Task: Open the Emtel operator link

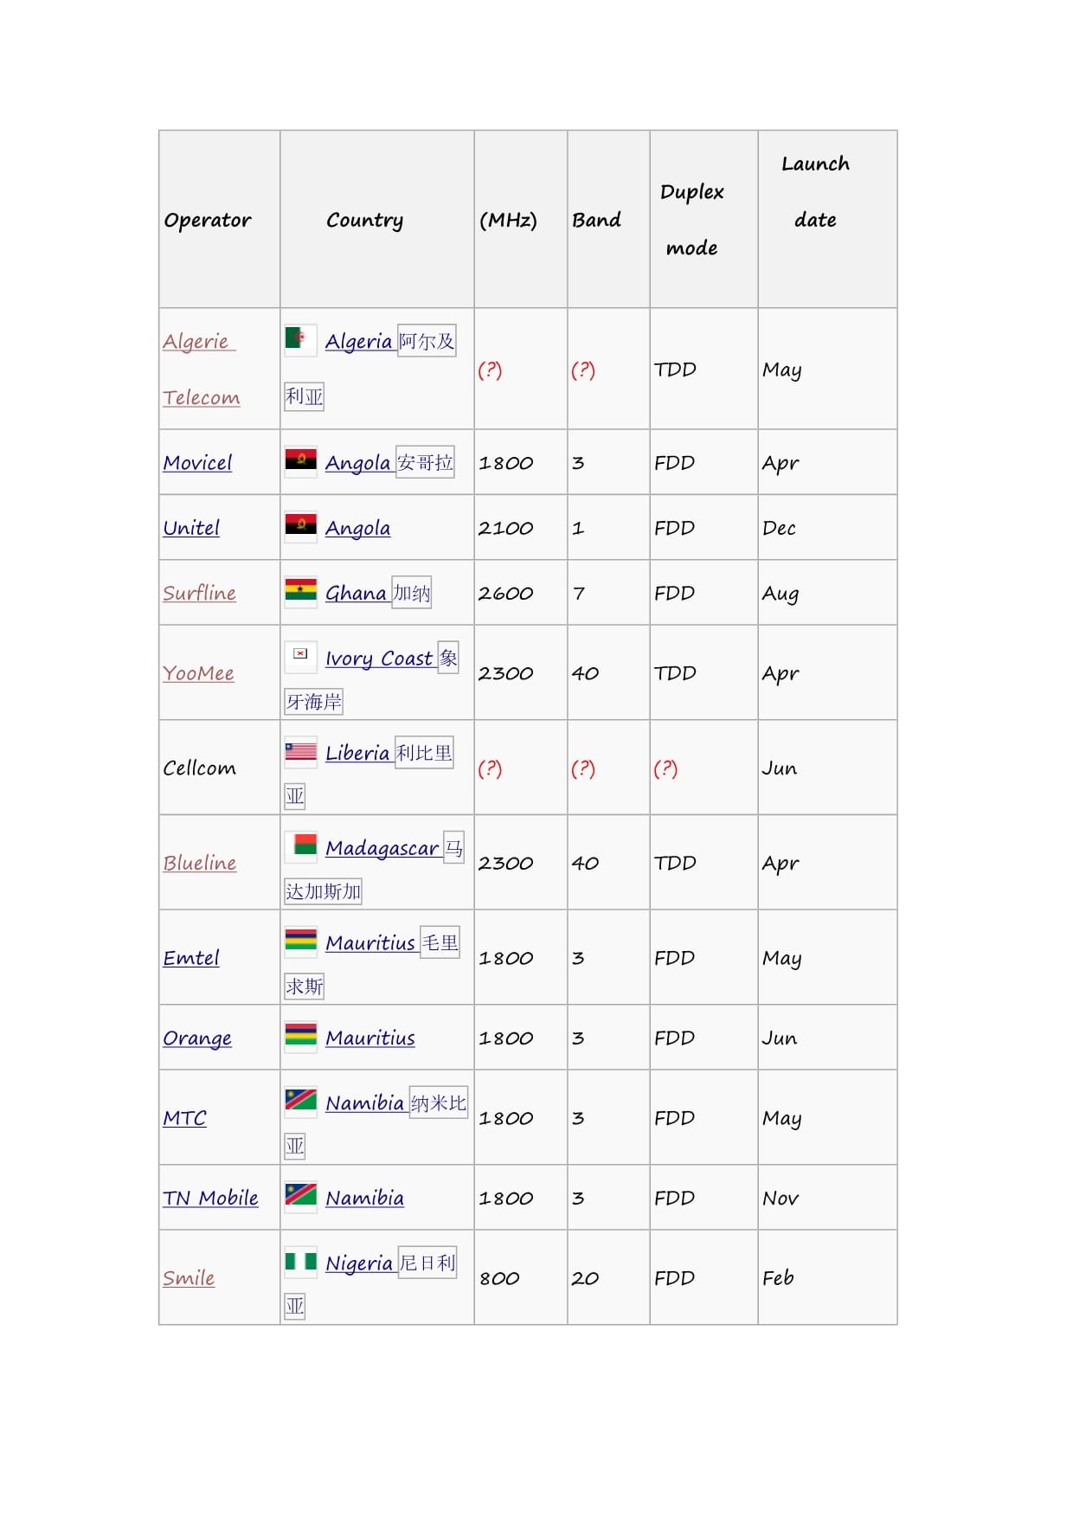Action: click(191, 958)
